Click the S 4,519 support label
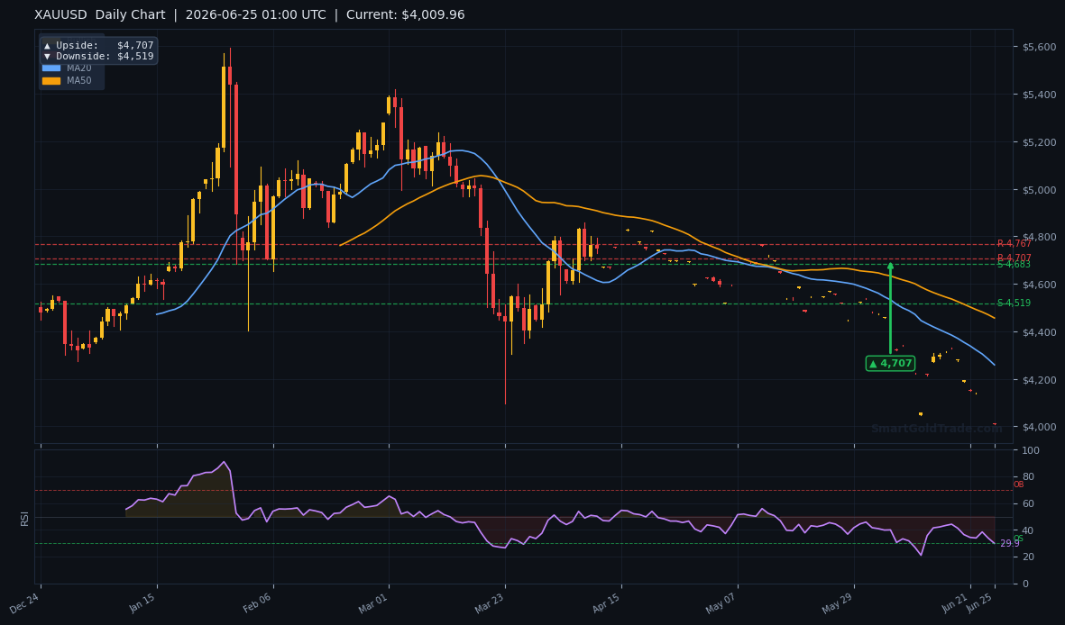The height and width of the screenshot is (625, 1065). [1015, 303]
